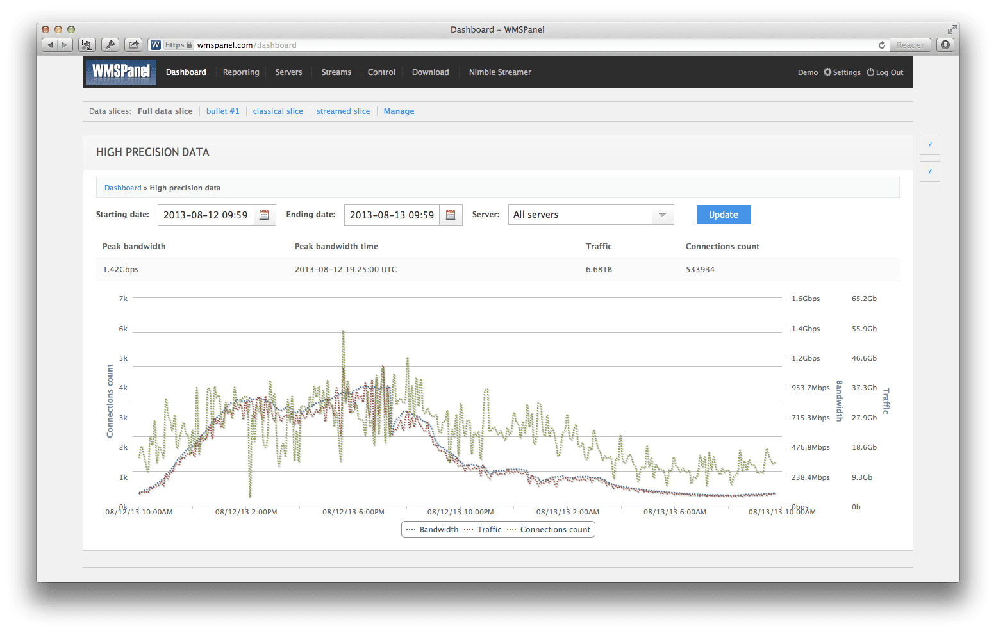
Task: Open the Streams menu item
Action: coord(336,72)
